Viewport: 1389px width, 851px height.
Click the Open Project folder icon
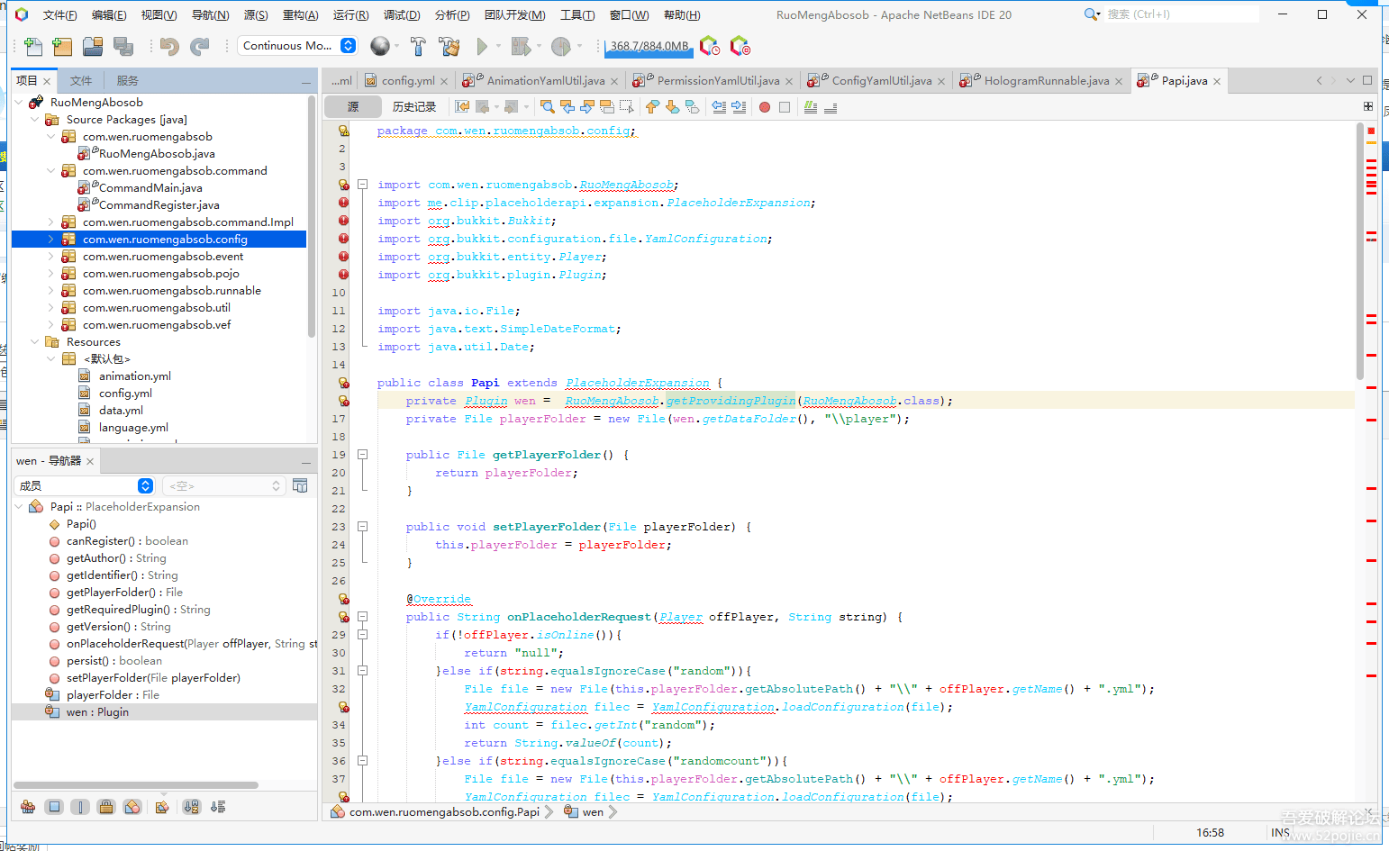coord(93,46)
